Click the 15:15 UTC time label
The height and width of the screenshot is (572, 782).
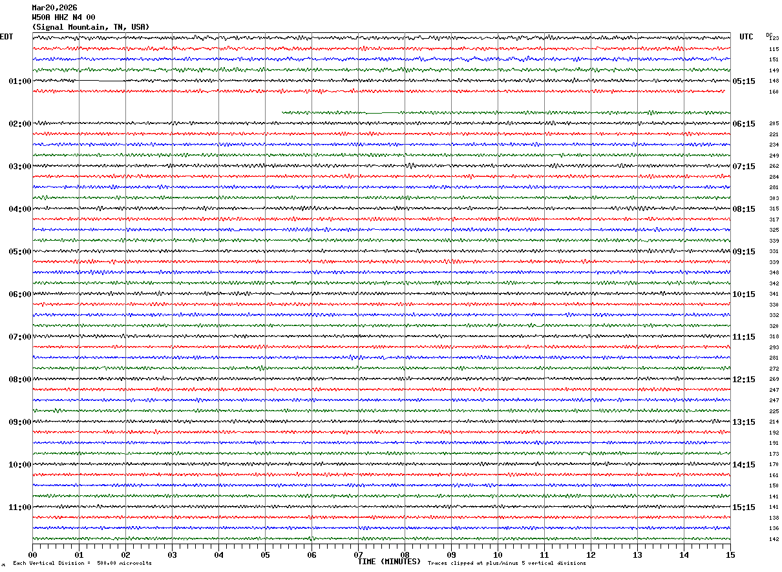pyautogui.click(x=744, y=507)
